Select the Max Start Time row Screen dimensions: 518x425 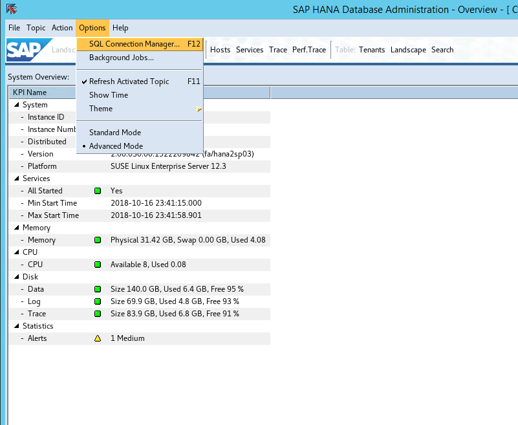click(140, 215)
